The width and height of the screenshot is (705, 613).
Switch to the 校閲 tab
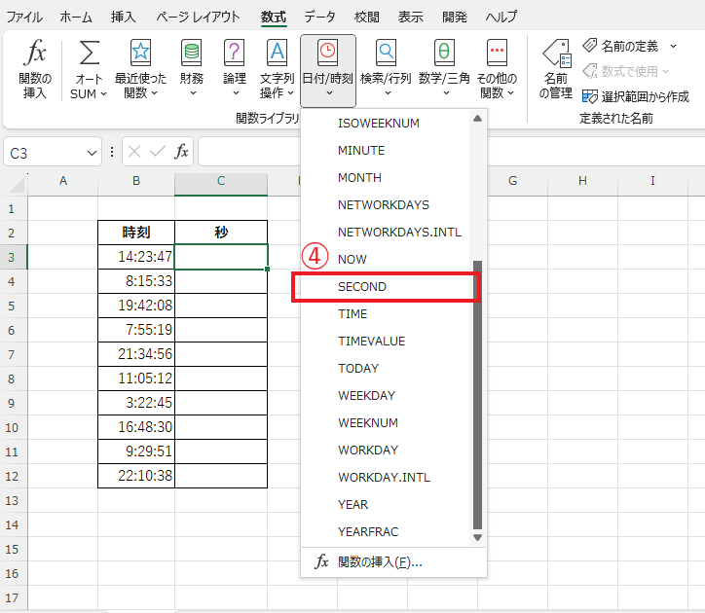(x=366, y=18)
